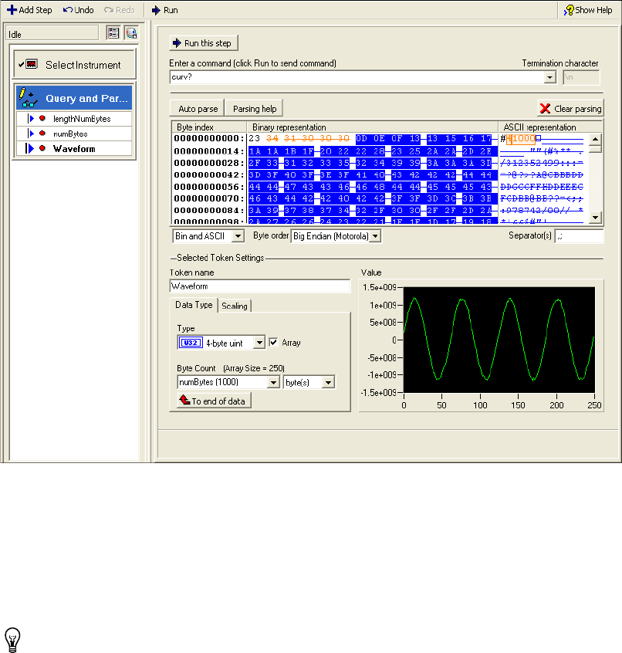Screen dimensions: 622x653
Task: Select the Select Instrument step
Action: (75, 65)
